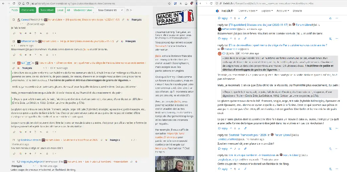Switch listing filter to Local
The height and width of the screenshot is (172, 347).
[60, 10]
